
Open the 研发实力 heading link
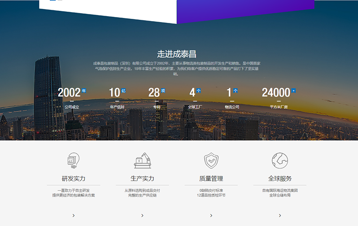pyautogui.click(x=73, y=178)
